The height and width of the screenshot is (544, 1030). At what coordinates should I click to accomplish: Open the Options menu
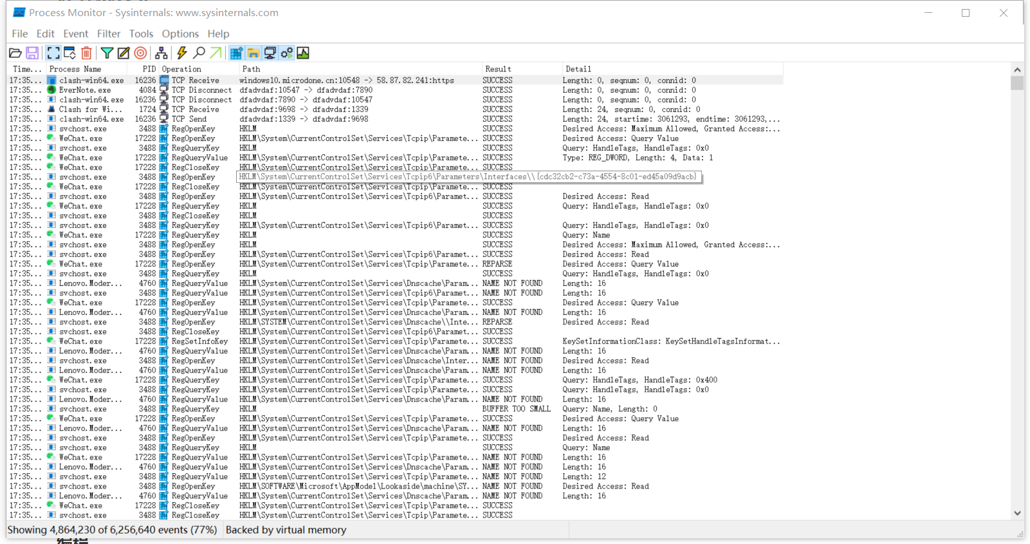pyautogui.click(x=180, y=33)
